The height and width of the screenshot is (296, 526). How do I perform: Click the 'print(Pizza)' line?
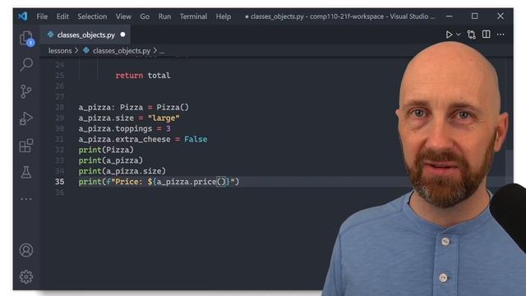coord(106,150)
